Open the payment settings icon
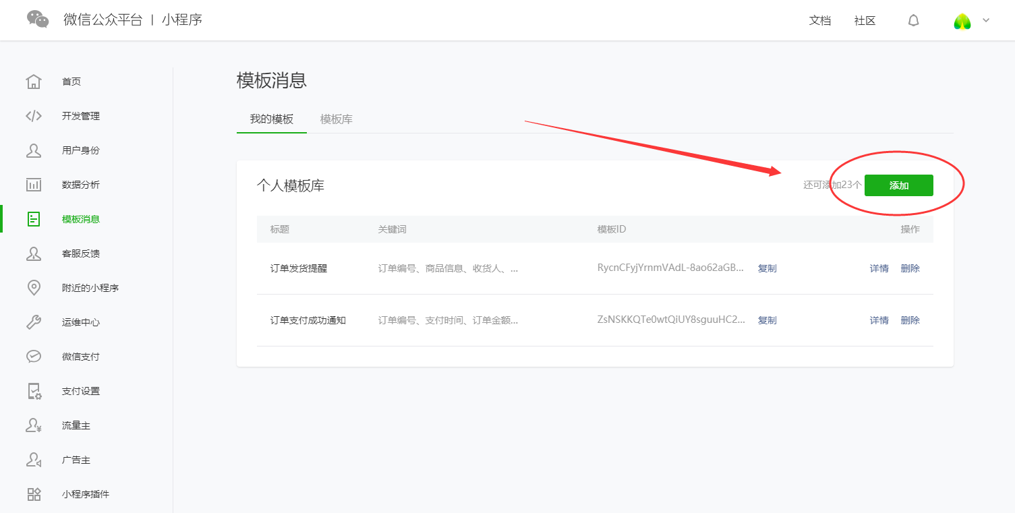 (34, 391)
